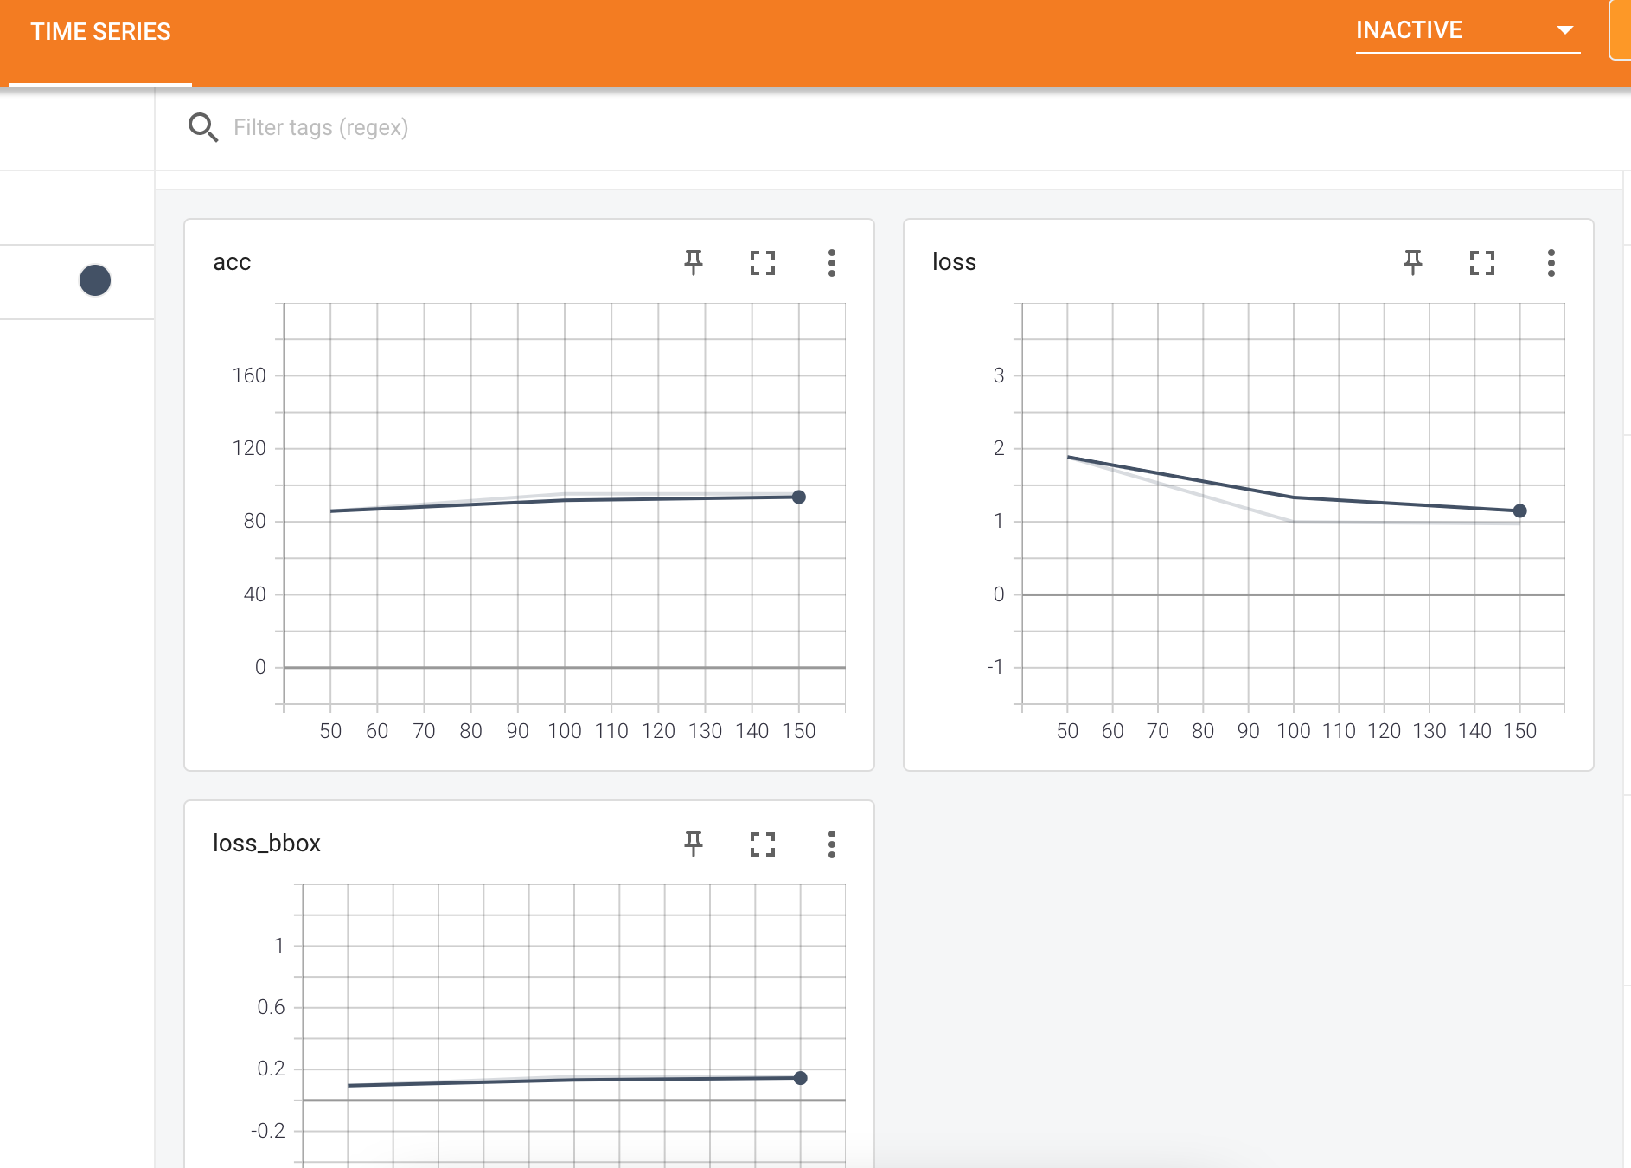Click the Filter tags regex input field
Image resolution: width=1631 pixels, height=1168 pixels.
coord(432,127)
